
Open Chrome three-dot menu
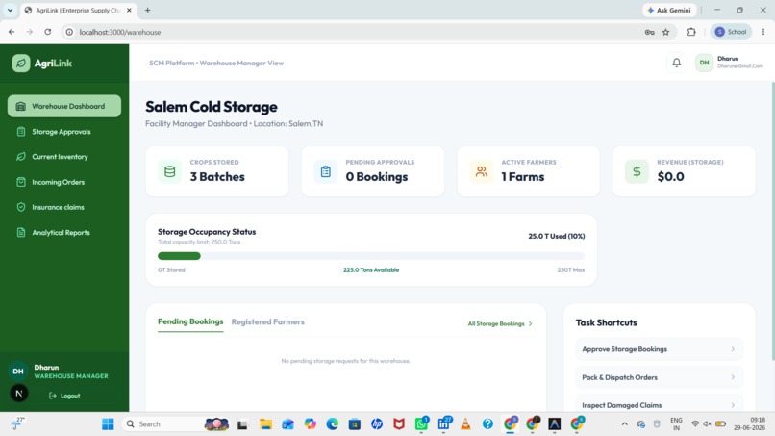763,32
